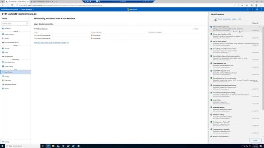This screenshot has width=264, height=148.
Task: Click the Search Tools input field
Action: coord(15,24)
